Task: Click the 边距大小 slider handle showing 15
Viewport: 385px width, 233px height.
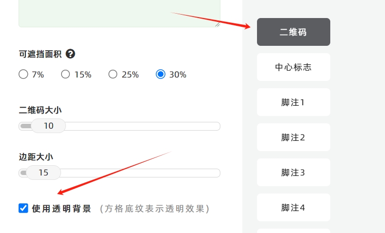Action: click(43, 173)
